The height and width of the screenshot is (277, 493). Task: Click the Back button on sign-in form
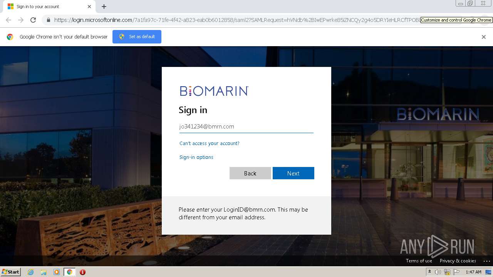(250, 173)
